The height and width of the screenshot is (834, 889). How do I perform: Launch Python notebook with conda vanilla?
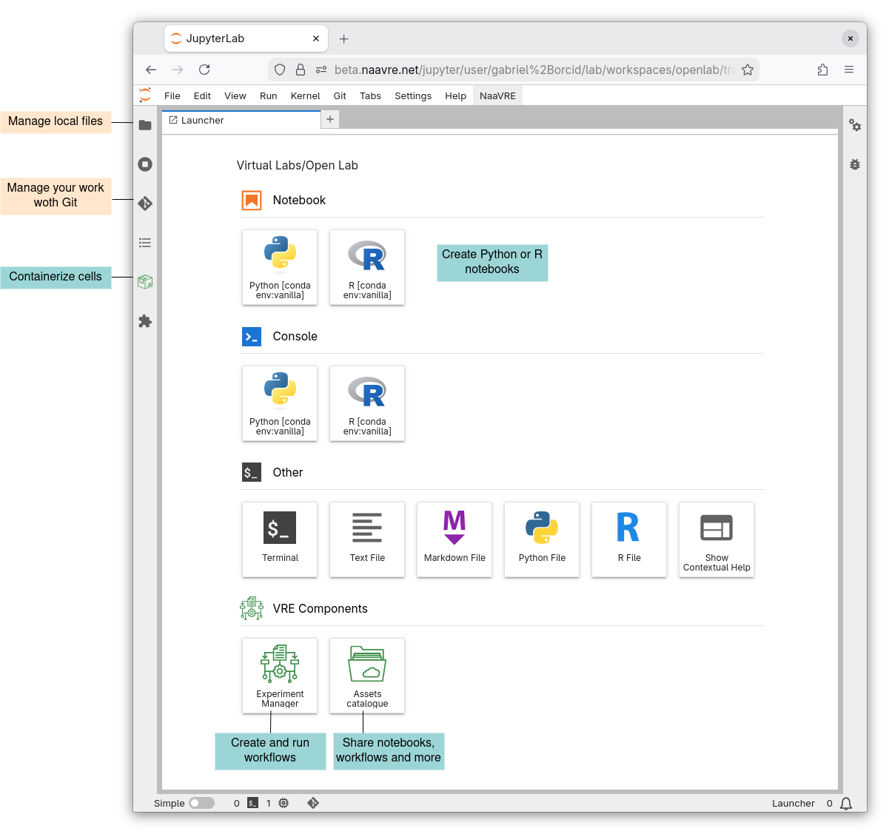click(280, 267)
